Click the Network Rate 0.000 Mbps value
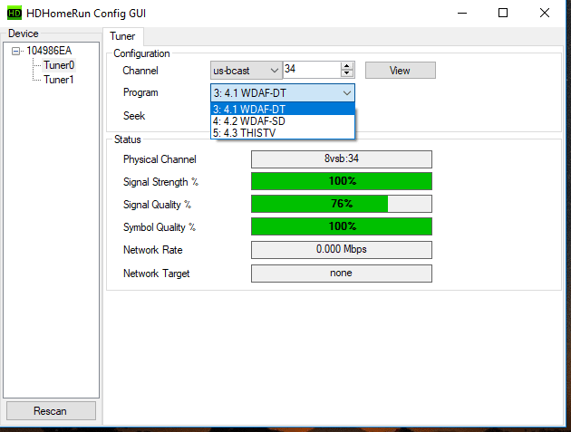This screenshot has height=432, width=571. pos(342,250)
